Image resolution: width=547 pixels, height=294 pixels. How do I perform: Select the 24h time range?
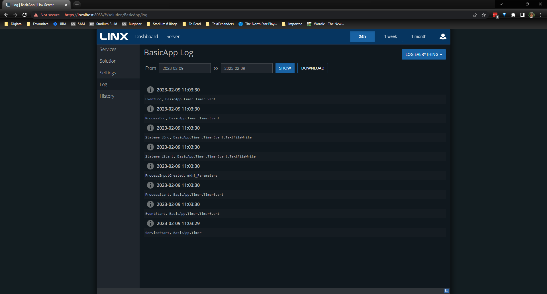(x=362, y=36)
